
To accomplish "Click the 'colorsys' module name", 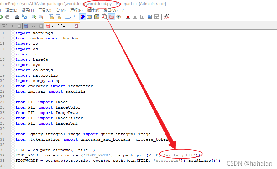I will [x=43, y=70].
